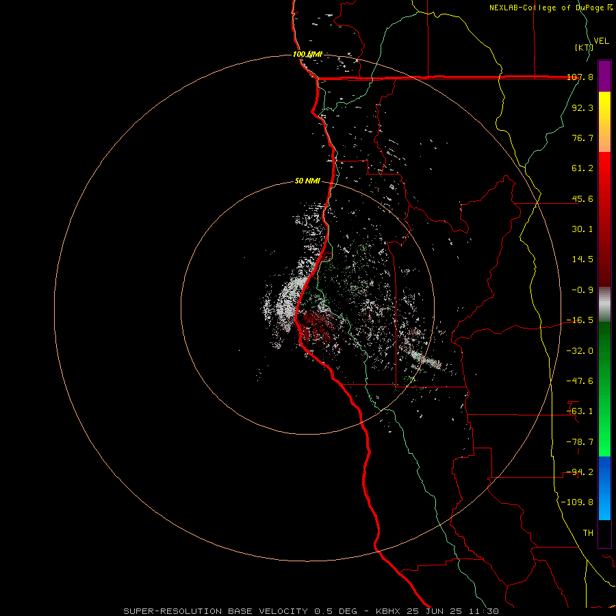Click the -47.6 legend value

(x=580, y=381)
